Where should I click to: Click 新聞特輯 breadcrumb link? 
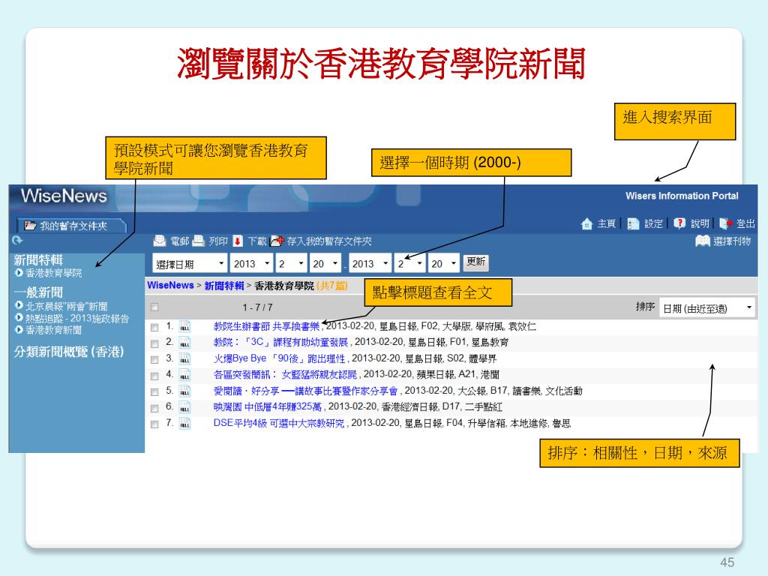coord(223,286)
